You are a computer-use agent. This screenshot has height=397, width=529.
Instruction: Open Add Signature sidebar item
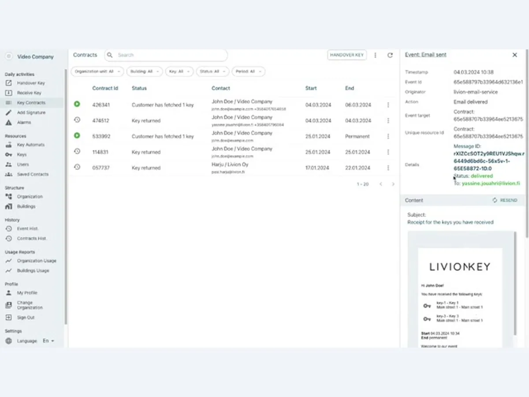click(x=31, y=112)
